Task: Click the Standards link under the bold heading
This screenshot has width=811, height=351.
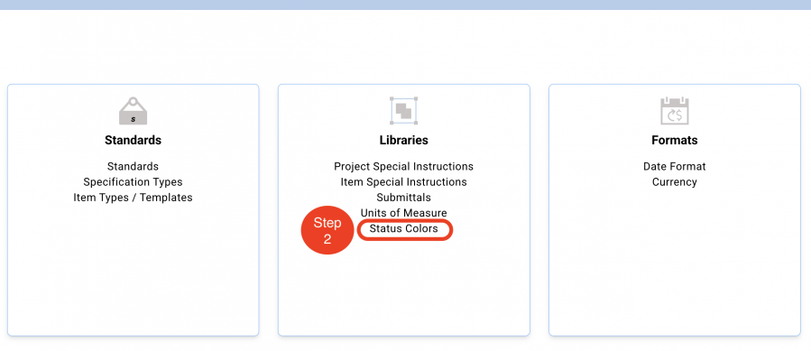Action: pos(133,167)
